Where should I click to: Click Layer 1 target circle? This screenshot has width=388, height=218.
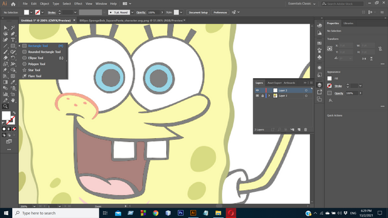point(306,96)
